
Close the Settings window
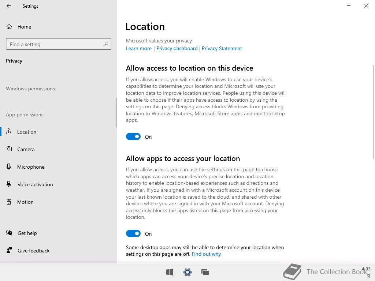(366, 6)
